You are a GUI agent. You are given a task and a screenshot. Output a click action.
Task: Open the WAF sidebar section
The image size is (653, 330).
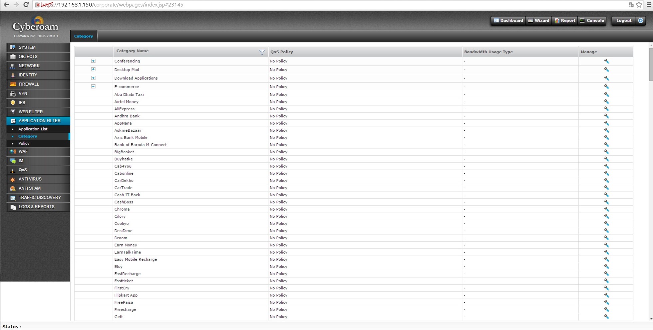(38, 151)
